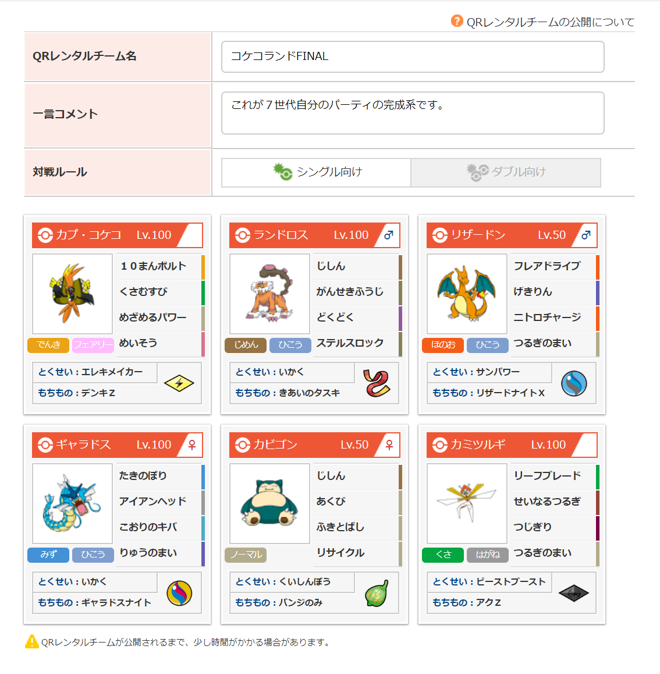Screen dimensions: 660x674
Task: Click the female gender icon on ギャラドス
Action: pos(192,445)
